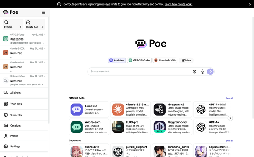Viewport: 254px width, 157px height.
Task: Show more Official bots with right arrow
Action: 230,118
